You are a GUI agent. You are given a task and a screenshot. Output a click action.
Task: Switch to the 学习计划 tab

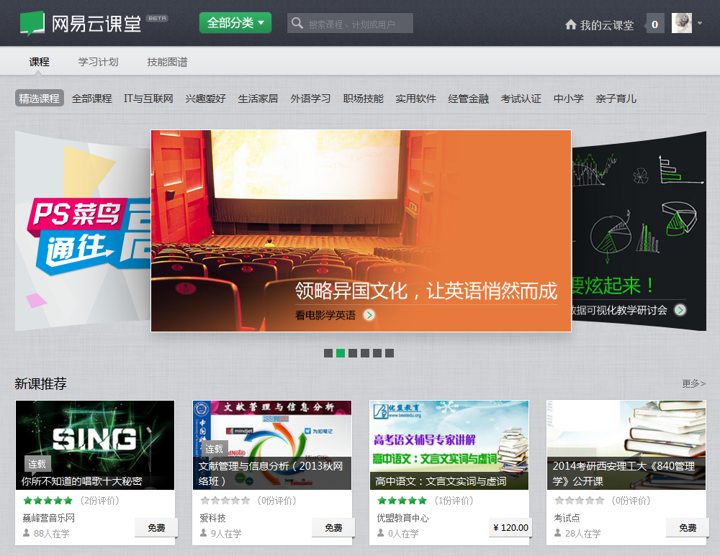coord(98,62)
